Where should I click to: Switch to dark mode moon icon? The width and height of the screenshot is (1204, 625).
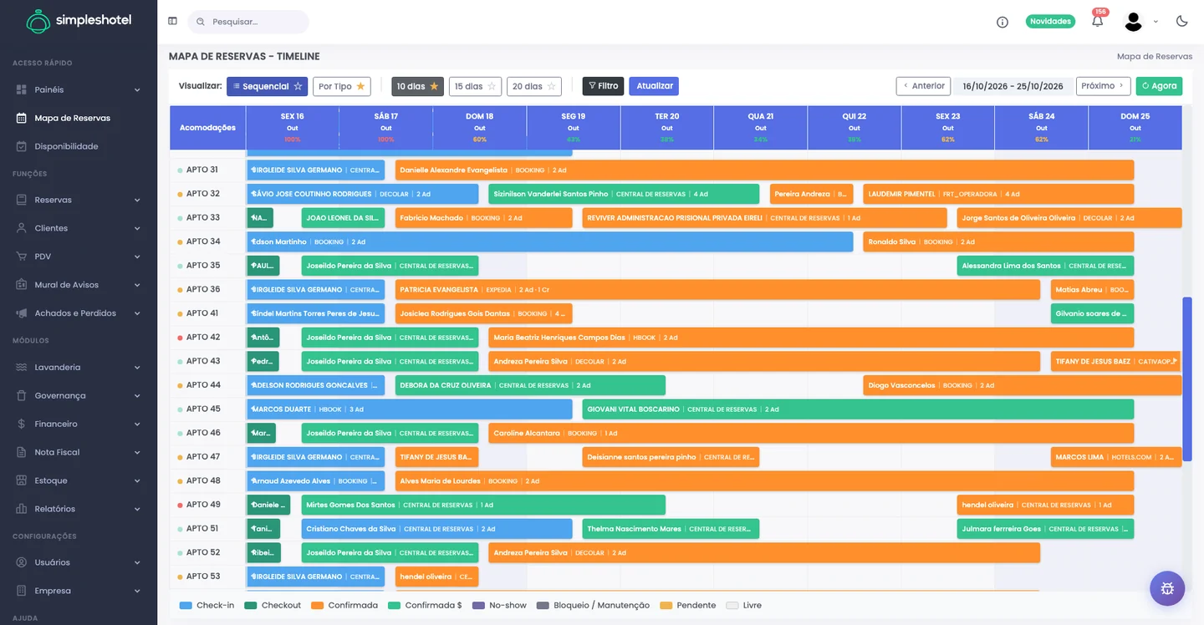point(1182,21)
